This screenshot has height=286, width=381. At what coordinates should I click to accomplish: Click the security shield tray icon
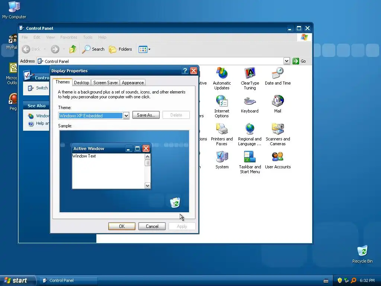(x=340, y=280)
